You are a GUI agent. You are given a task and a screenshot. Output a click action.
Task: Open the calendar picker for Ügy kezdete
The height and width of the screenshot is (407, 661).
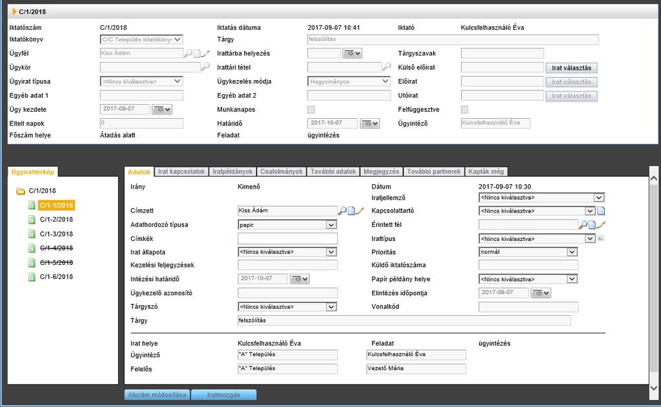click(162, 109)
